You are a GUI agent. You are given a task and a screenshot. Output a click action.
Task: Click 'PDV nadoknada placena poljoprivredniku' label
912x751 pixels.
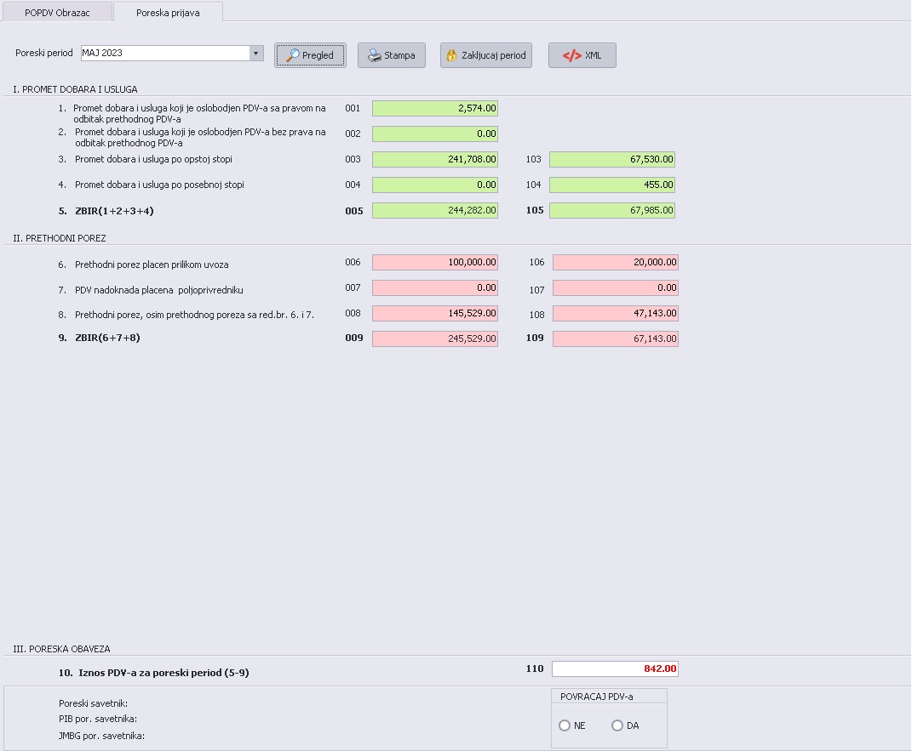pyautogui.click(x=158, y=290)
